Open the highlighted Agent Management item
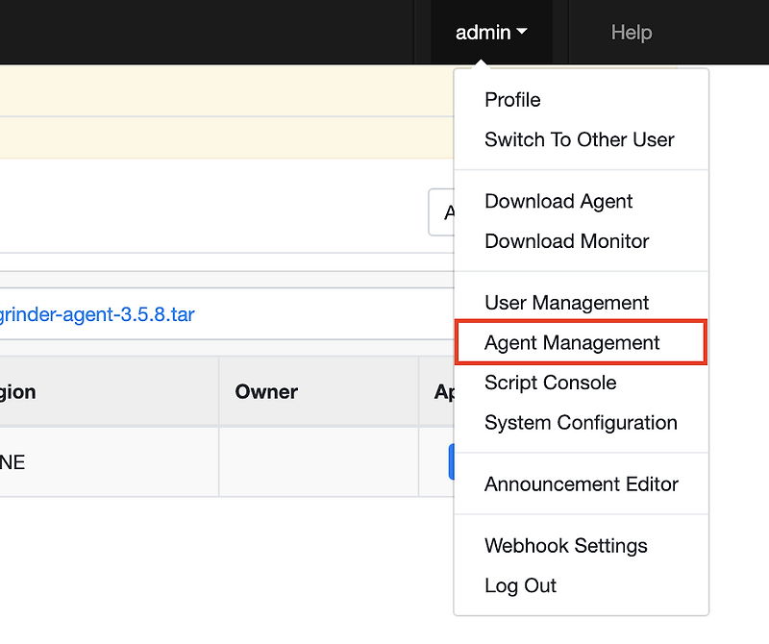Image resolution: width=769 pixels, height=644 pixels. tap(572, 343)
